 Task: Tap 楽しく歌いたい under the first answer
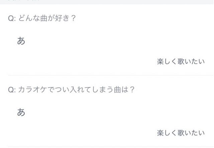coord(181,61)
